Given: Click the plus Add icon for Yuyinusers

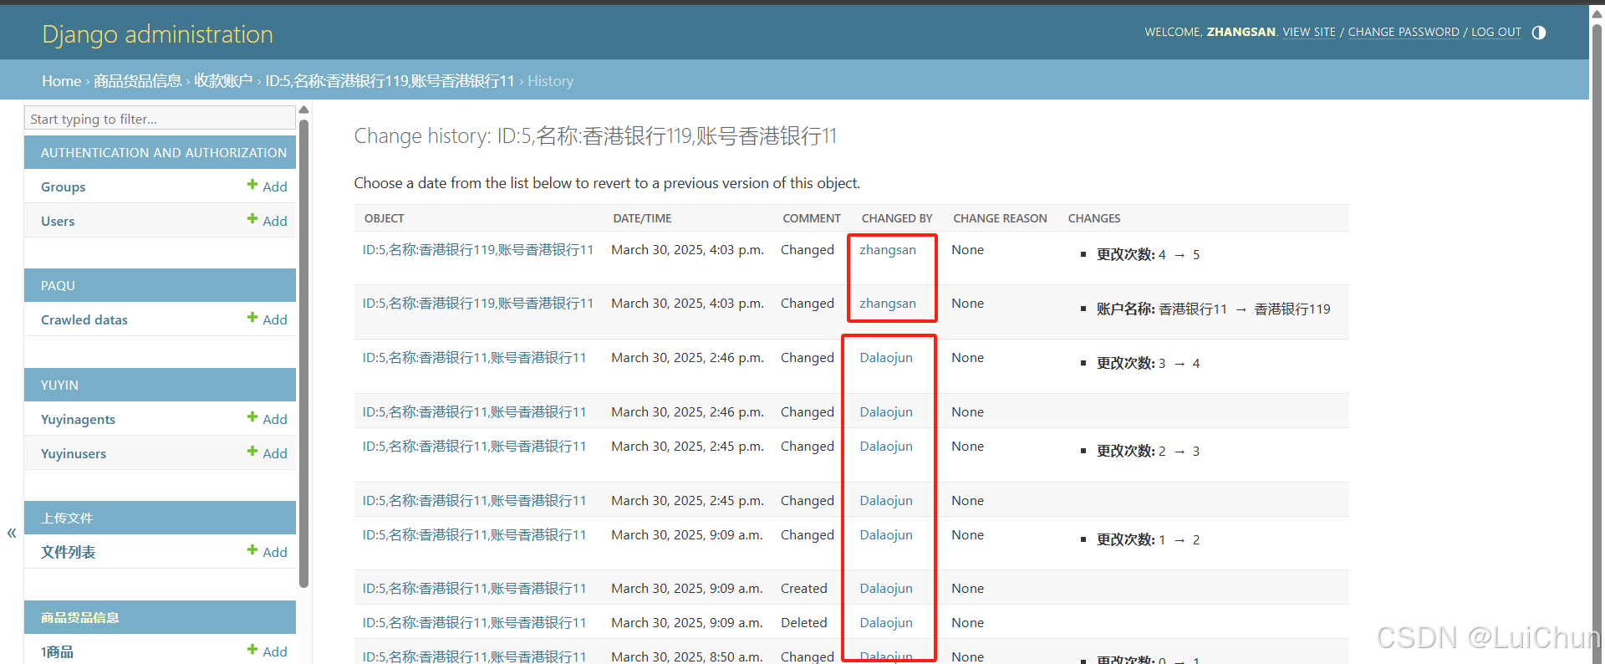Looking at the screenshot, I should click(252, 452).
